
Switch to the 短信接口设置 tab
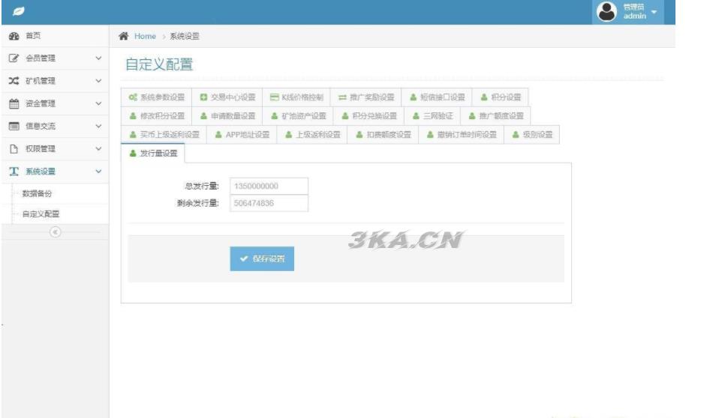437,97
